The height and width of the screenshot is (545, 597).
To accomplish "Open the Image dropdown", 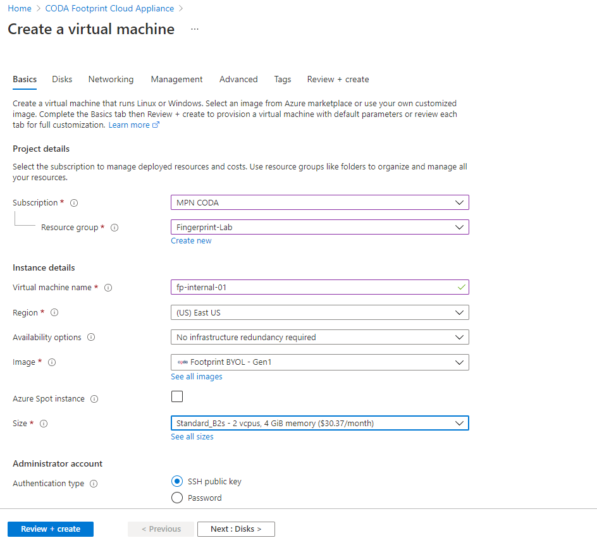I will (x=320, y=362).
